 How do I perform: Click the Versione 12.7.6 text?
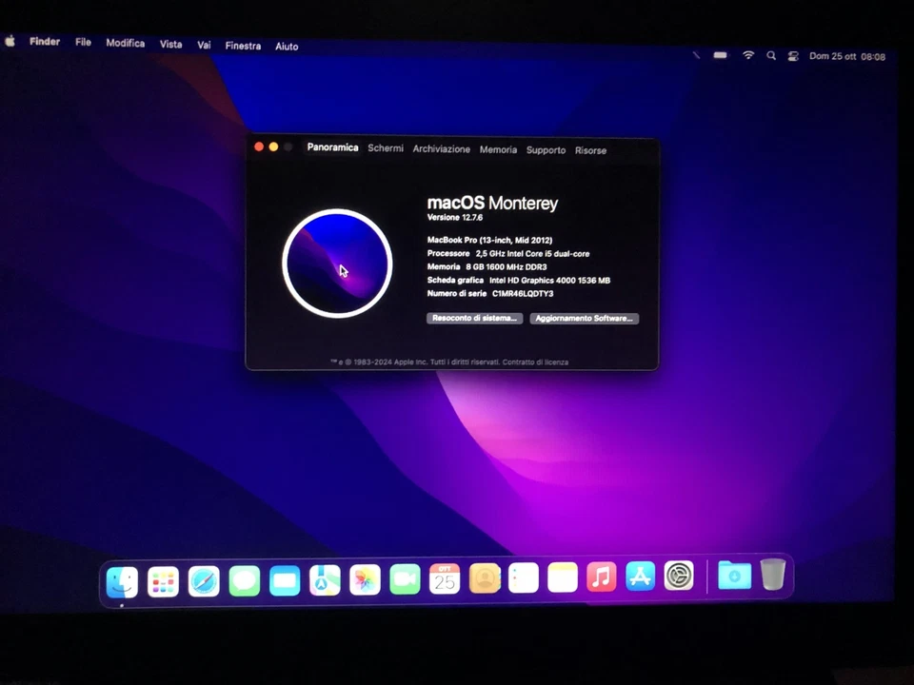455,217
